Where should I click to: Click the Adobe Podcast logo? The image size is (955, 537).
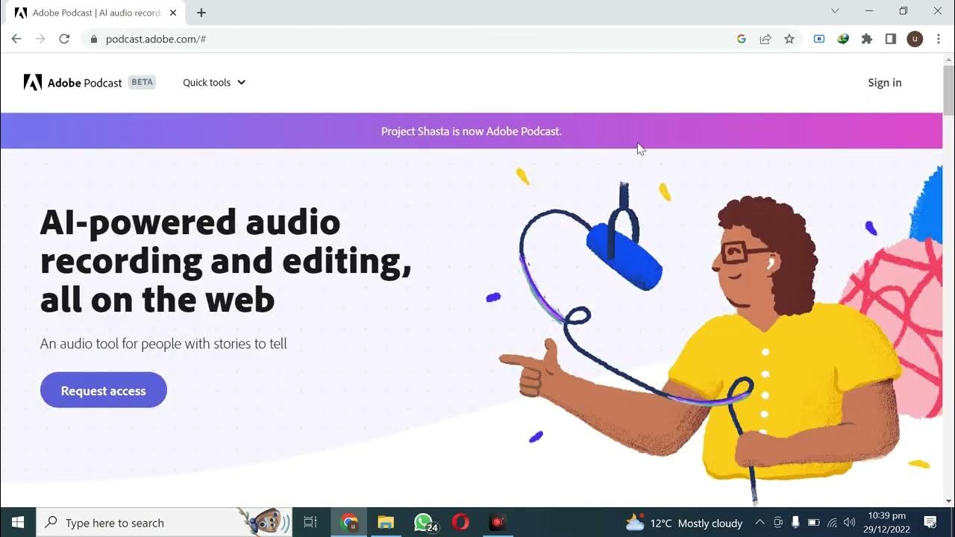click(x=73, y=83)
